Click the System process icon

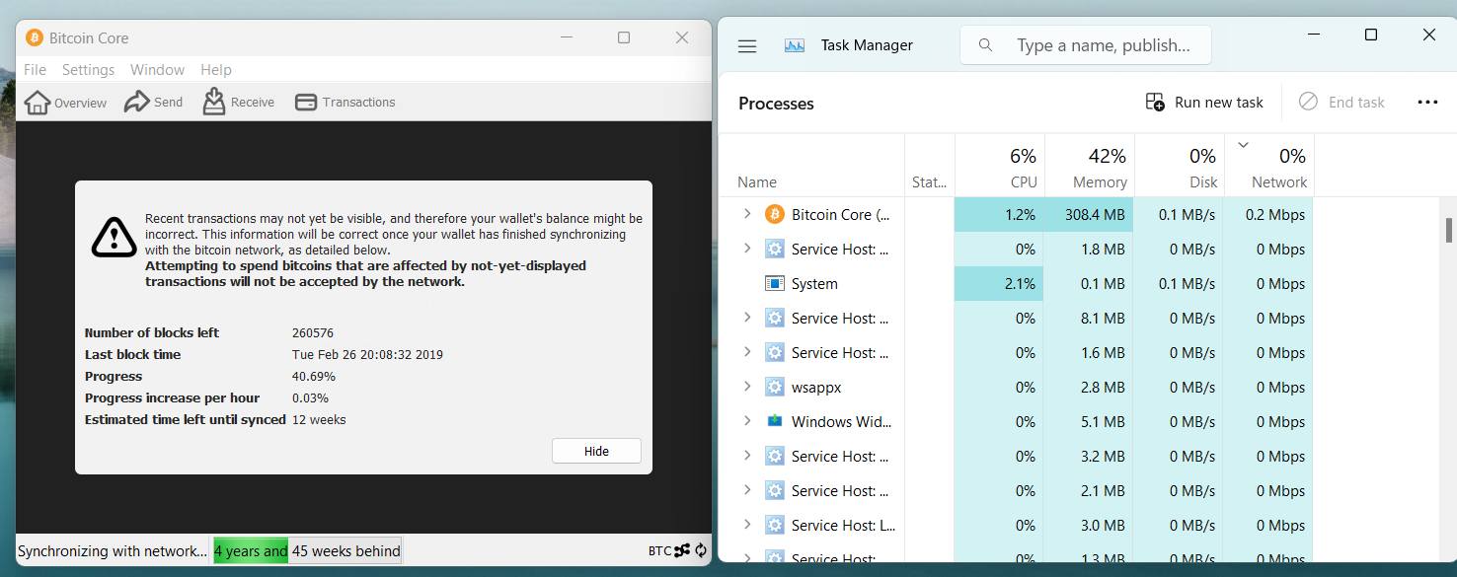pos(775,283)
